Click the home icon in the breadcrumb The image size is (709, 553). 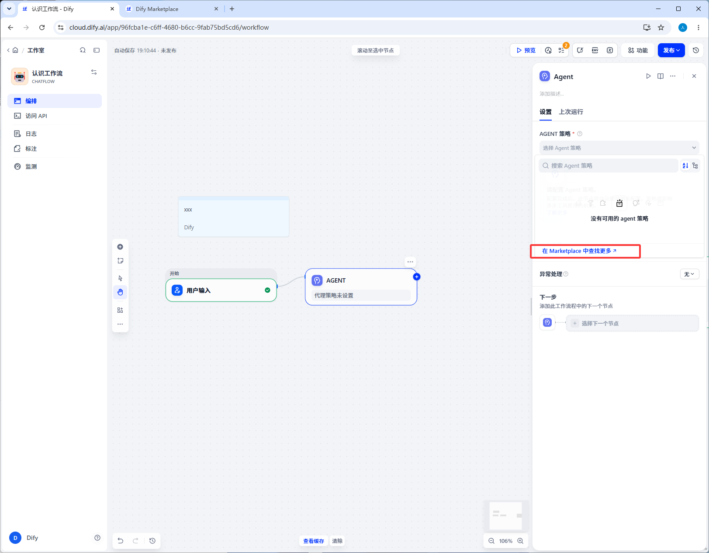[x=15, y=50]
